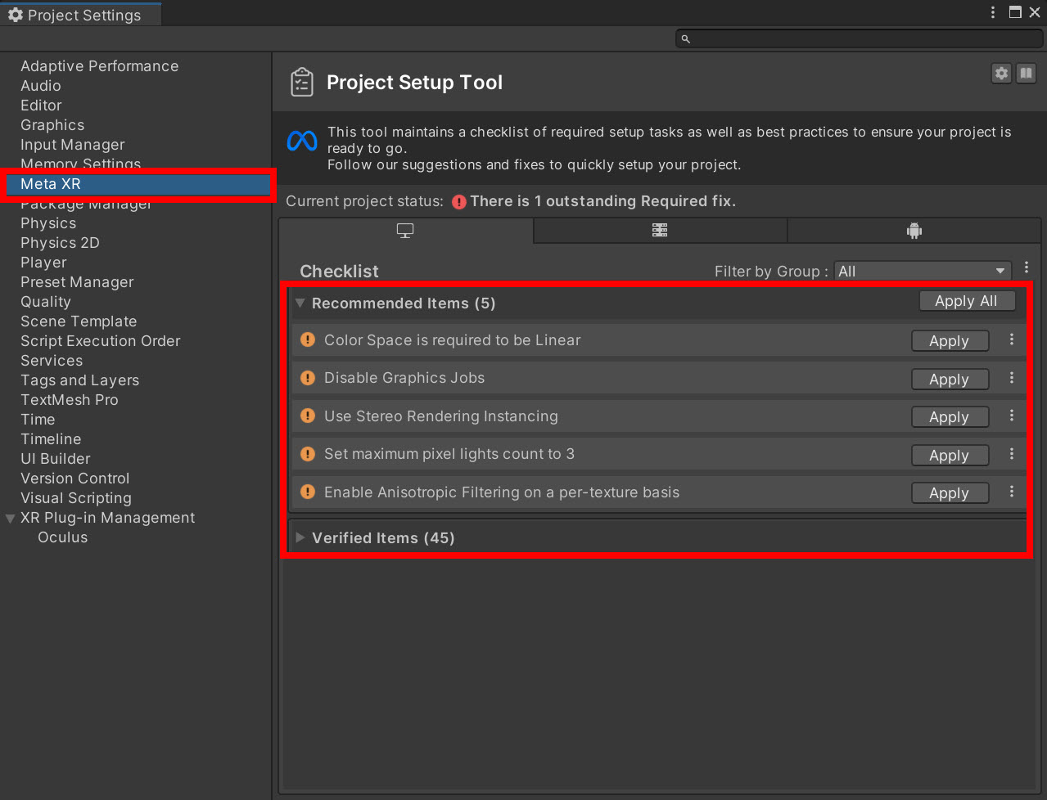Screen dimensions: 1047x800
Task: Switch to the Android platform tab
Action: coord(914,231)
